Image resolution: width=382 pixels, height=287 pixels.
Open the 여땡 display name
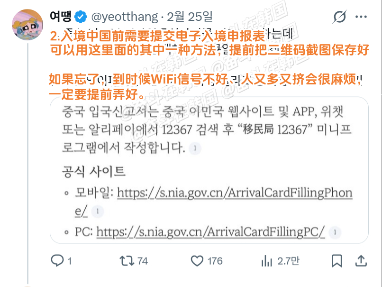tap(61, 16)
